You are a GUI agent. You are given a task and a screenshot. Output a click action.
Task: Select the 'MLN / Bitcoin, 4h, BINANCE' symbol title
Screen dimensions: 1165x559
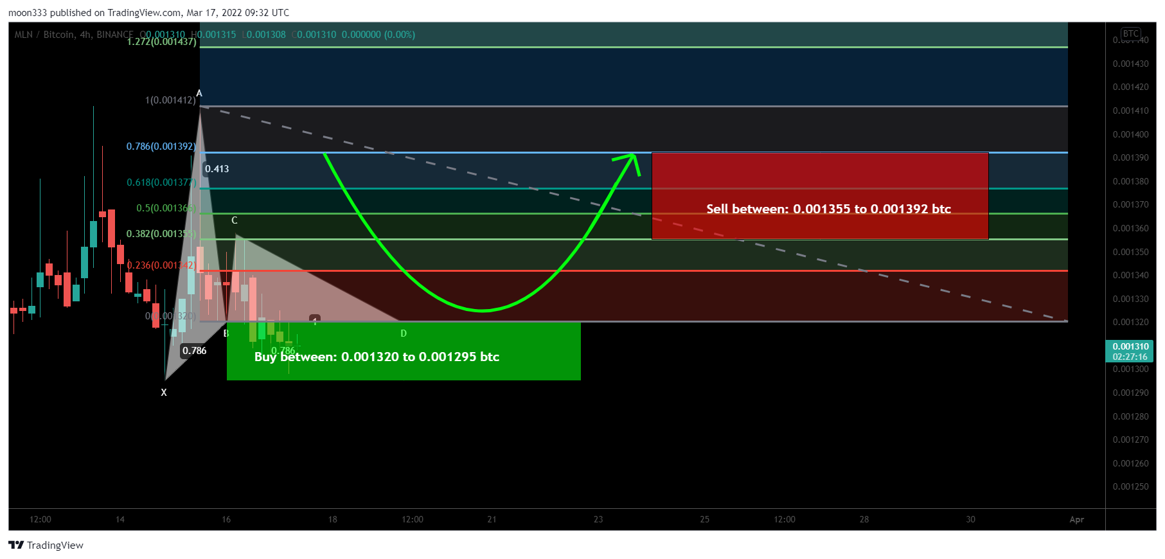point(74,35)
